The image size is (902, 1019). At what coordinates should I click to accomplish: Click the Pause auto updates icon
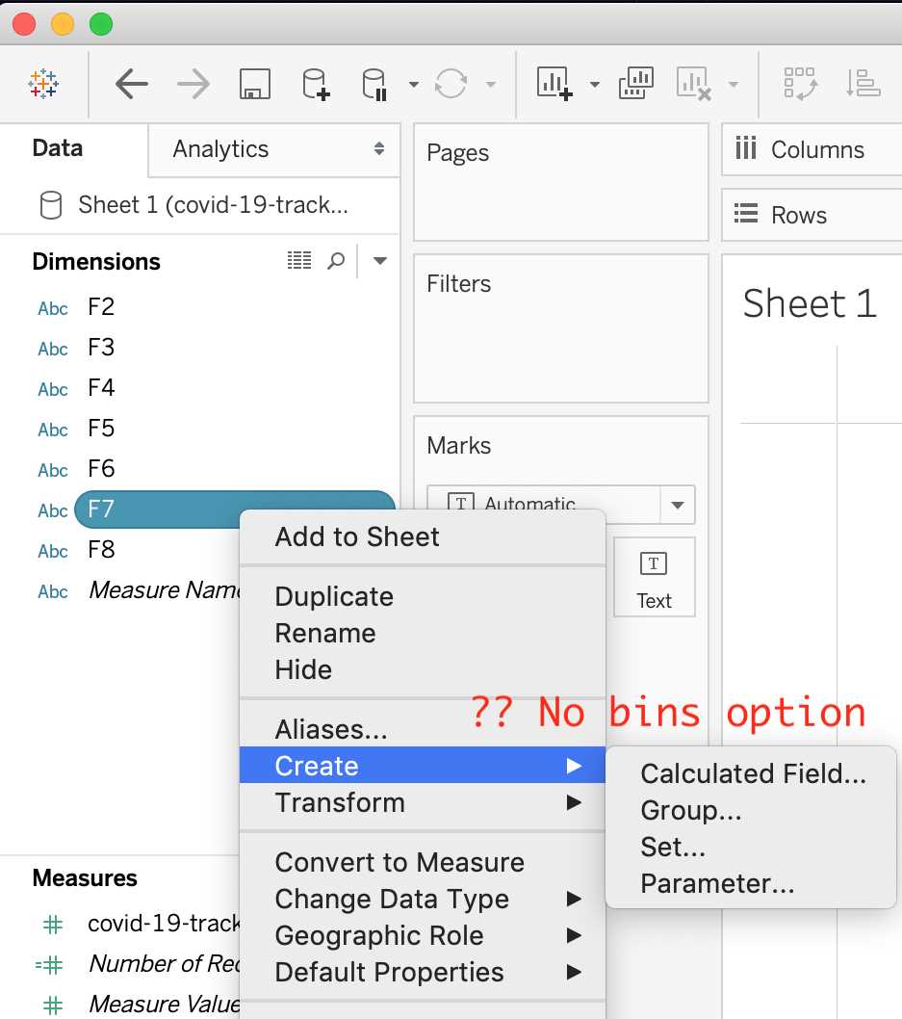point(374,84)
